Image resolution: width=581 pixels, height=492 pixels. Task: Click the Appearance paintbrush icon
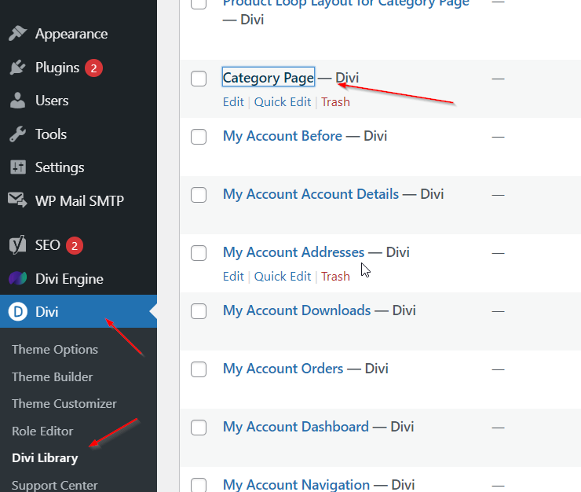(x=17, y=34)
